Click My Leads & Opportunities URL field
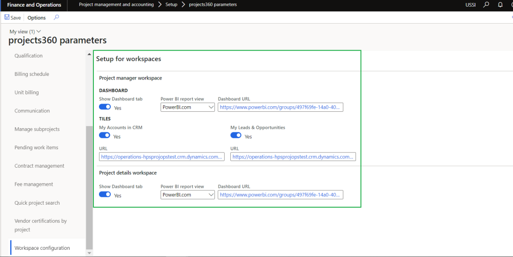 coord(293,157)
